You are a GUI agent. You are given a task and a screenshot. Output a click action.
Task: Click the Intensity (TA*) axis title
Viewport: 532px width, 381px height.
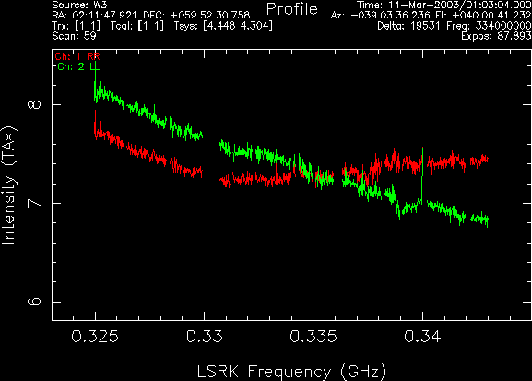point(9,185)
